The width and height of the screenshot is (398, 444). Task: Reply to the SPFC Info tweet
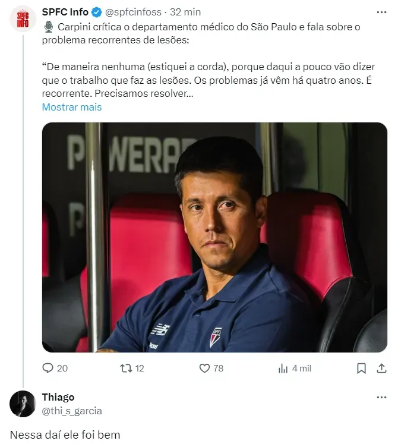[48, 368]
